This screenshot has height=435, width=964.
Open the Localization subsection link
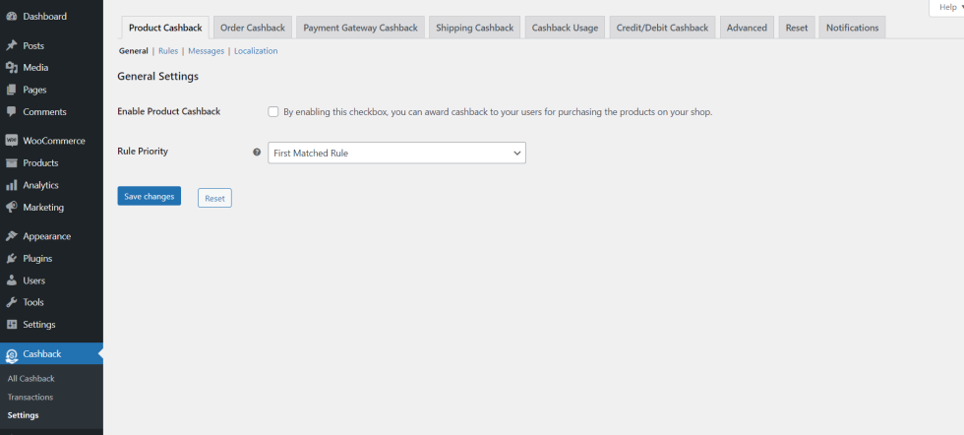click(256, 51)
